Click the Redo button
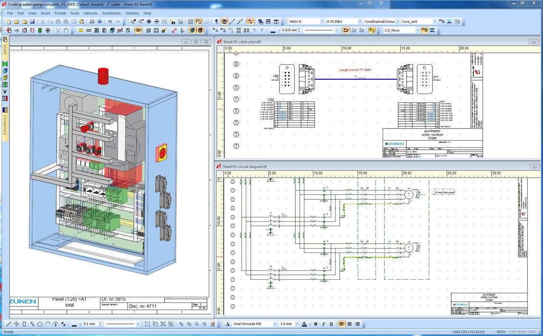Viewport: 543px width, 336px height. click(x=119, y=22)
